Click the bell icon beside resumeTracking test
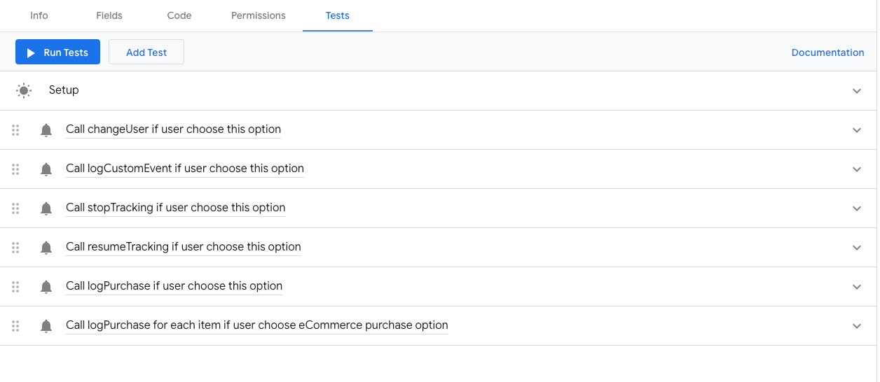Screen dimensions: 880x382 (46, 248)
